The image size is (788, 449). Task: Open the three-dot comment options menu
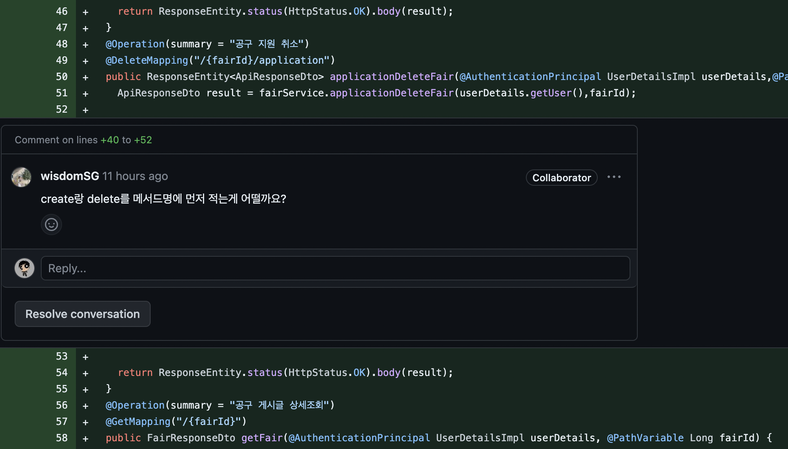(614, 177)
